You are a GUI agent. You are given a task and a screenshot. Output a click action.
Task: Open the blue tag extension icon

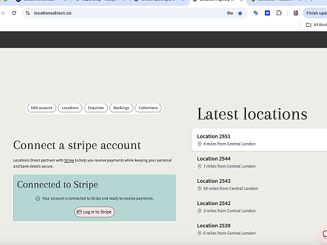pos(256,13)
